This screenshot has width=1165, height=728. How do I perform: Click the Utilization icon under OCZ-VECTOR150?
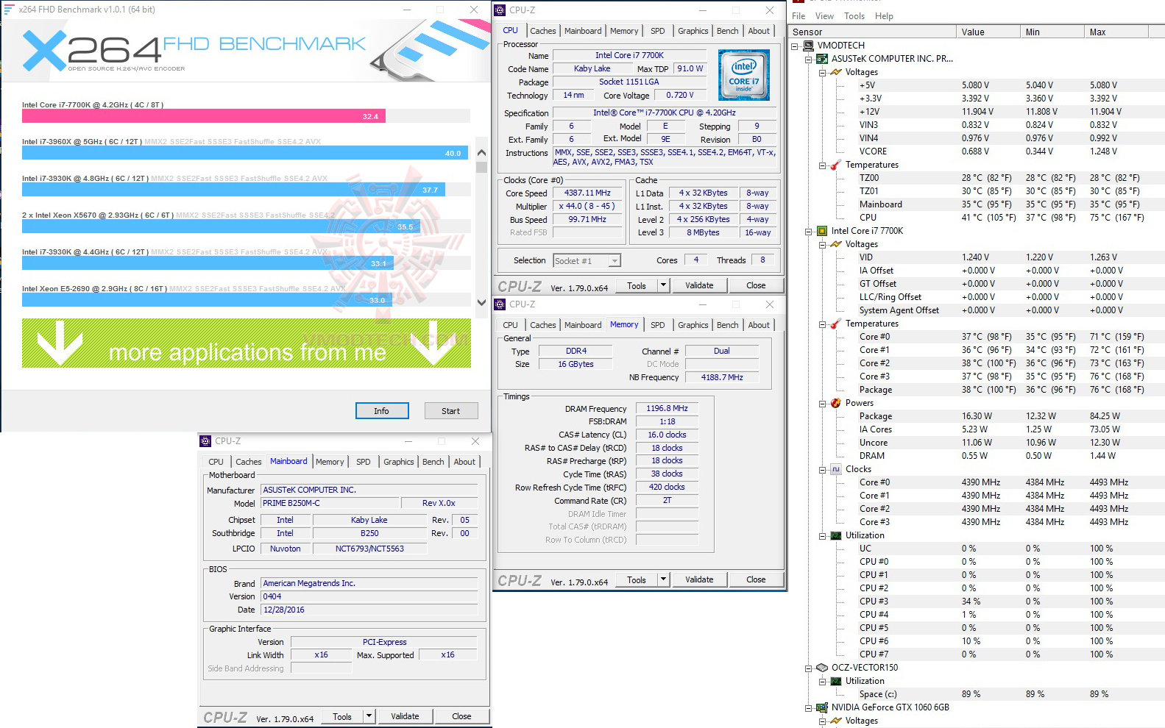pos(836,681)
